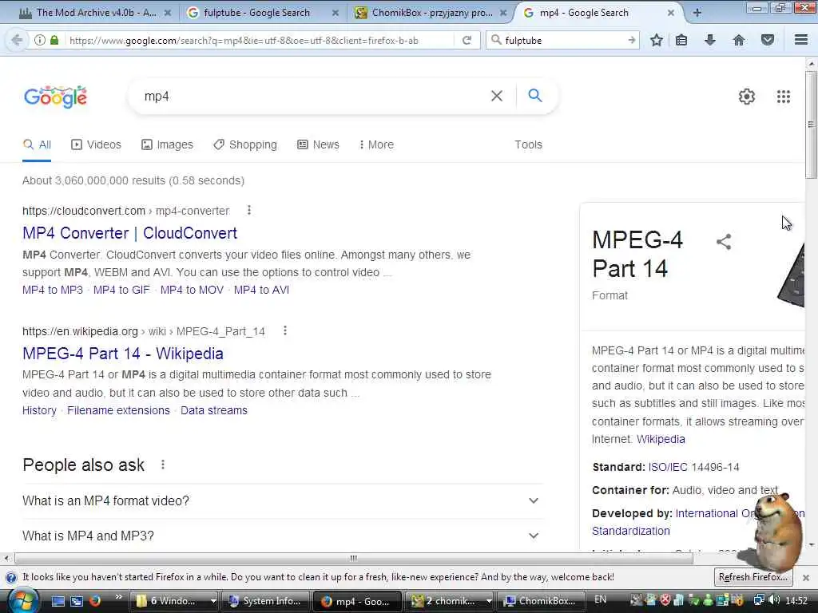Show bookmarks list icon in toolbar
This screenshot has width=818, height=613.
point(681,40)
